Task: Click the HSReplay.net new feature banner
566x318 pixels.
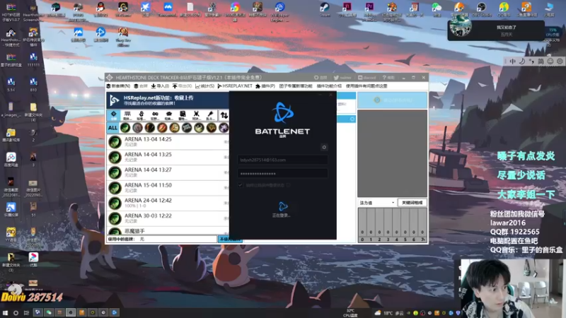Action: pyautogui.click(x=168, y=100)
